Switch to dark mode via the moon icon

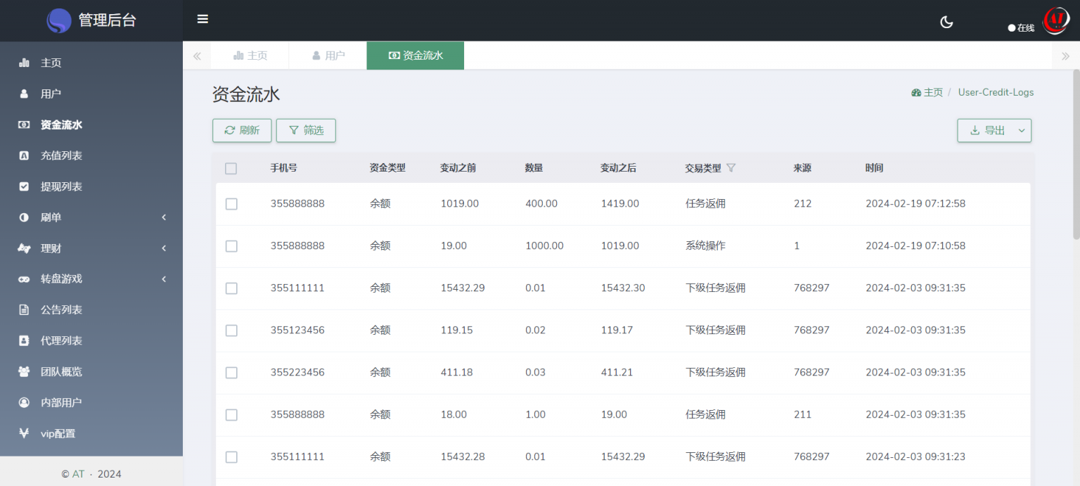point(946,22)
